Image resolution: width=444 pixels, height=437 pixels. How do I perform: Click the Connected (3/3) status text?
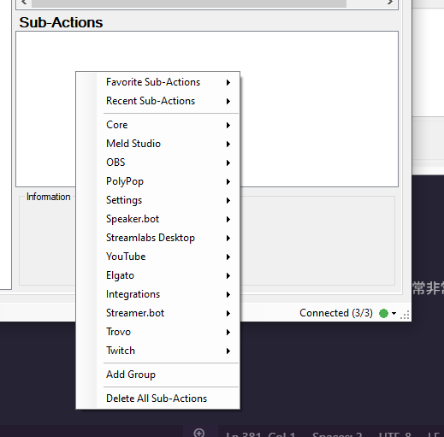pyautogui.click(x=336, y=313)
